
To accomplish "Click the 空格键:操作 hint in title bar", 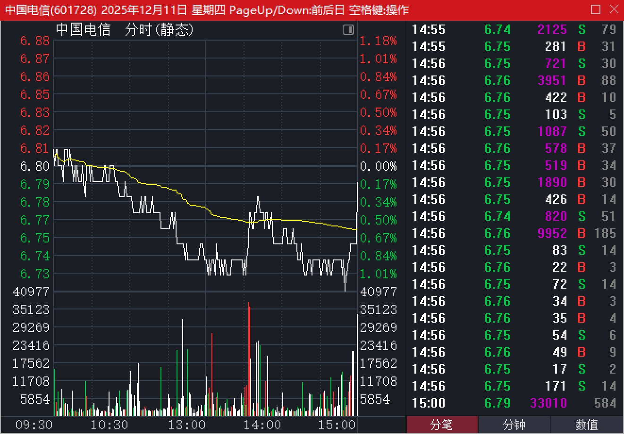I will pyautogui.click(x=379, y=10).
